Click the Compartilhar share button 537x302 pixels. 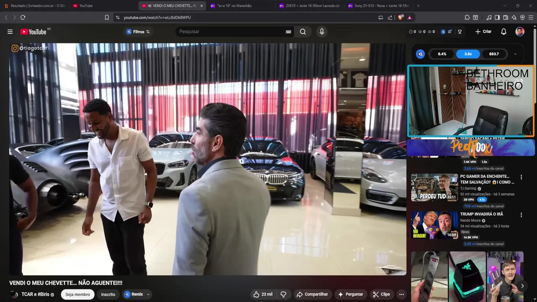point(312,294)
